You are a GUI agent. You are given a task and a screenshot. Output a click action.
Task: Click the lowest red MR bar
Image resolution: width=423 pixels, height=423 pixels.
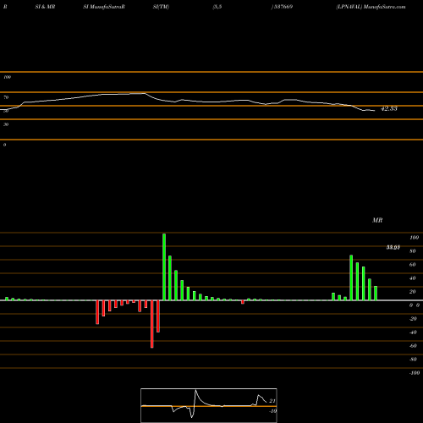(x=152, y=324)
